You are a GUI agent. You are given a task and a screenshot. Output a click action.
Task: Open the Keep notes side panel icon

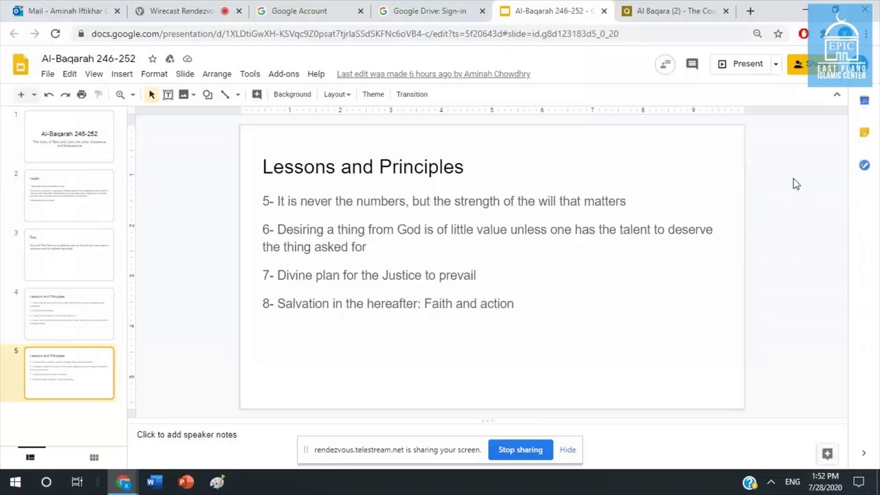tap(864, 133)
